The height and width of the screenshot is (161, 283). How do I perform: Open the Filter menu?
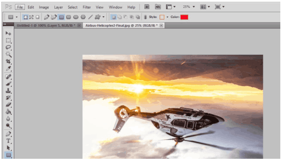(x=87, y=7)
